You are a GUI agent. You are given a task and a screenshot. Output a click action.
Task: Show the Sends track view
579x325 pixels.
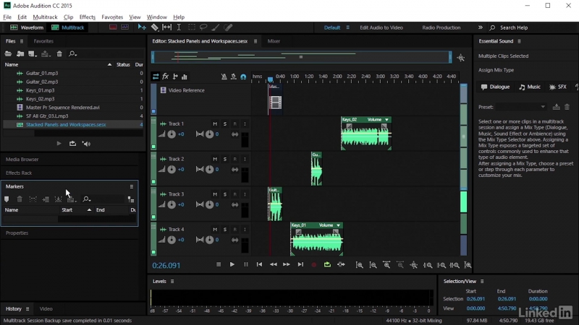175,77
